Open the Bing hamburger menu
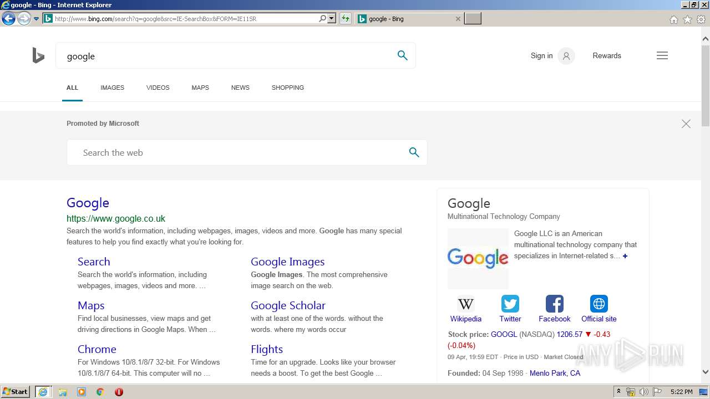Image resolution: width=710 pixels, height=399 pixels. point(662,55)
